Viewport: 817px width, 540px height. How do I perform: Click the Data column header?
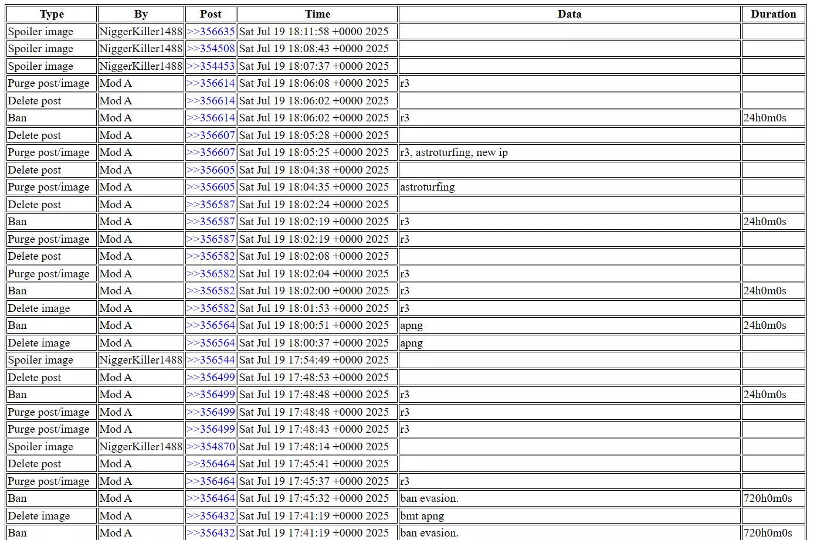pyautogui.click(x=569, y=14)
